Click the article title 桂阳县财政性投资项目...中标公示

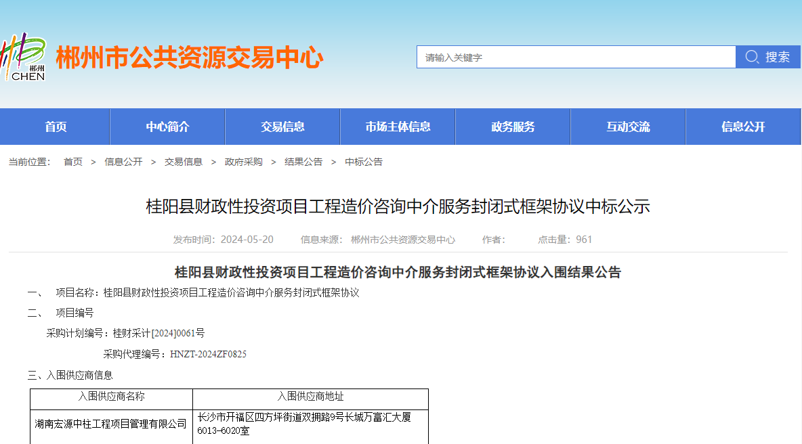398,206
